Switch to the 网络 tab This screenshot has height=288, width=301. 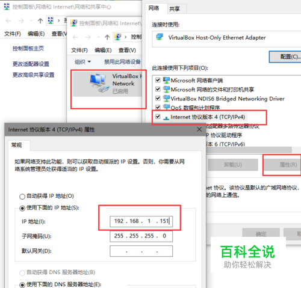[x=156, y=8]
